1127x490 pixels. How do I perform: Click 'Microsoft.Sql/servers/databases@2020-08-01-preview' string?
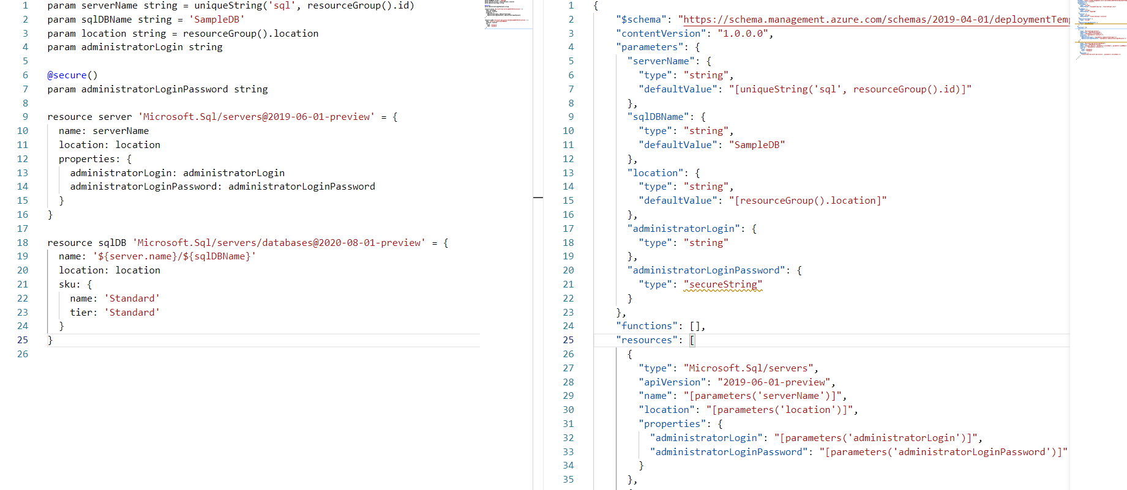coord(279,243)
